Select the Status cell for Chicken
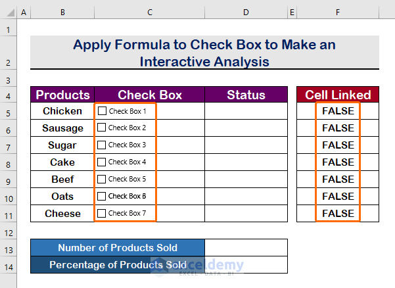 [x=246, y=111]
